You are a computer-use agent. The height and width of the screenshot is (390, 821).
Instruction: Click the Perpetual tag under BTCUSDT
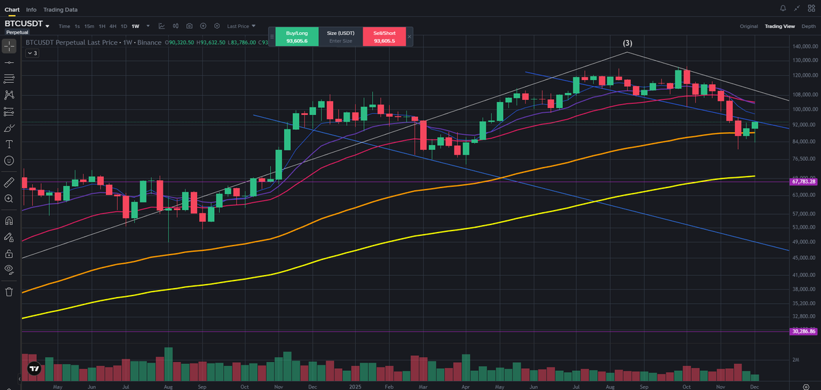pos(18,32)
